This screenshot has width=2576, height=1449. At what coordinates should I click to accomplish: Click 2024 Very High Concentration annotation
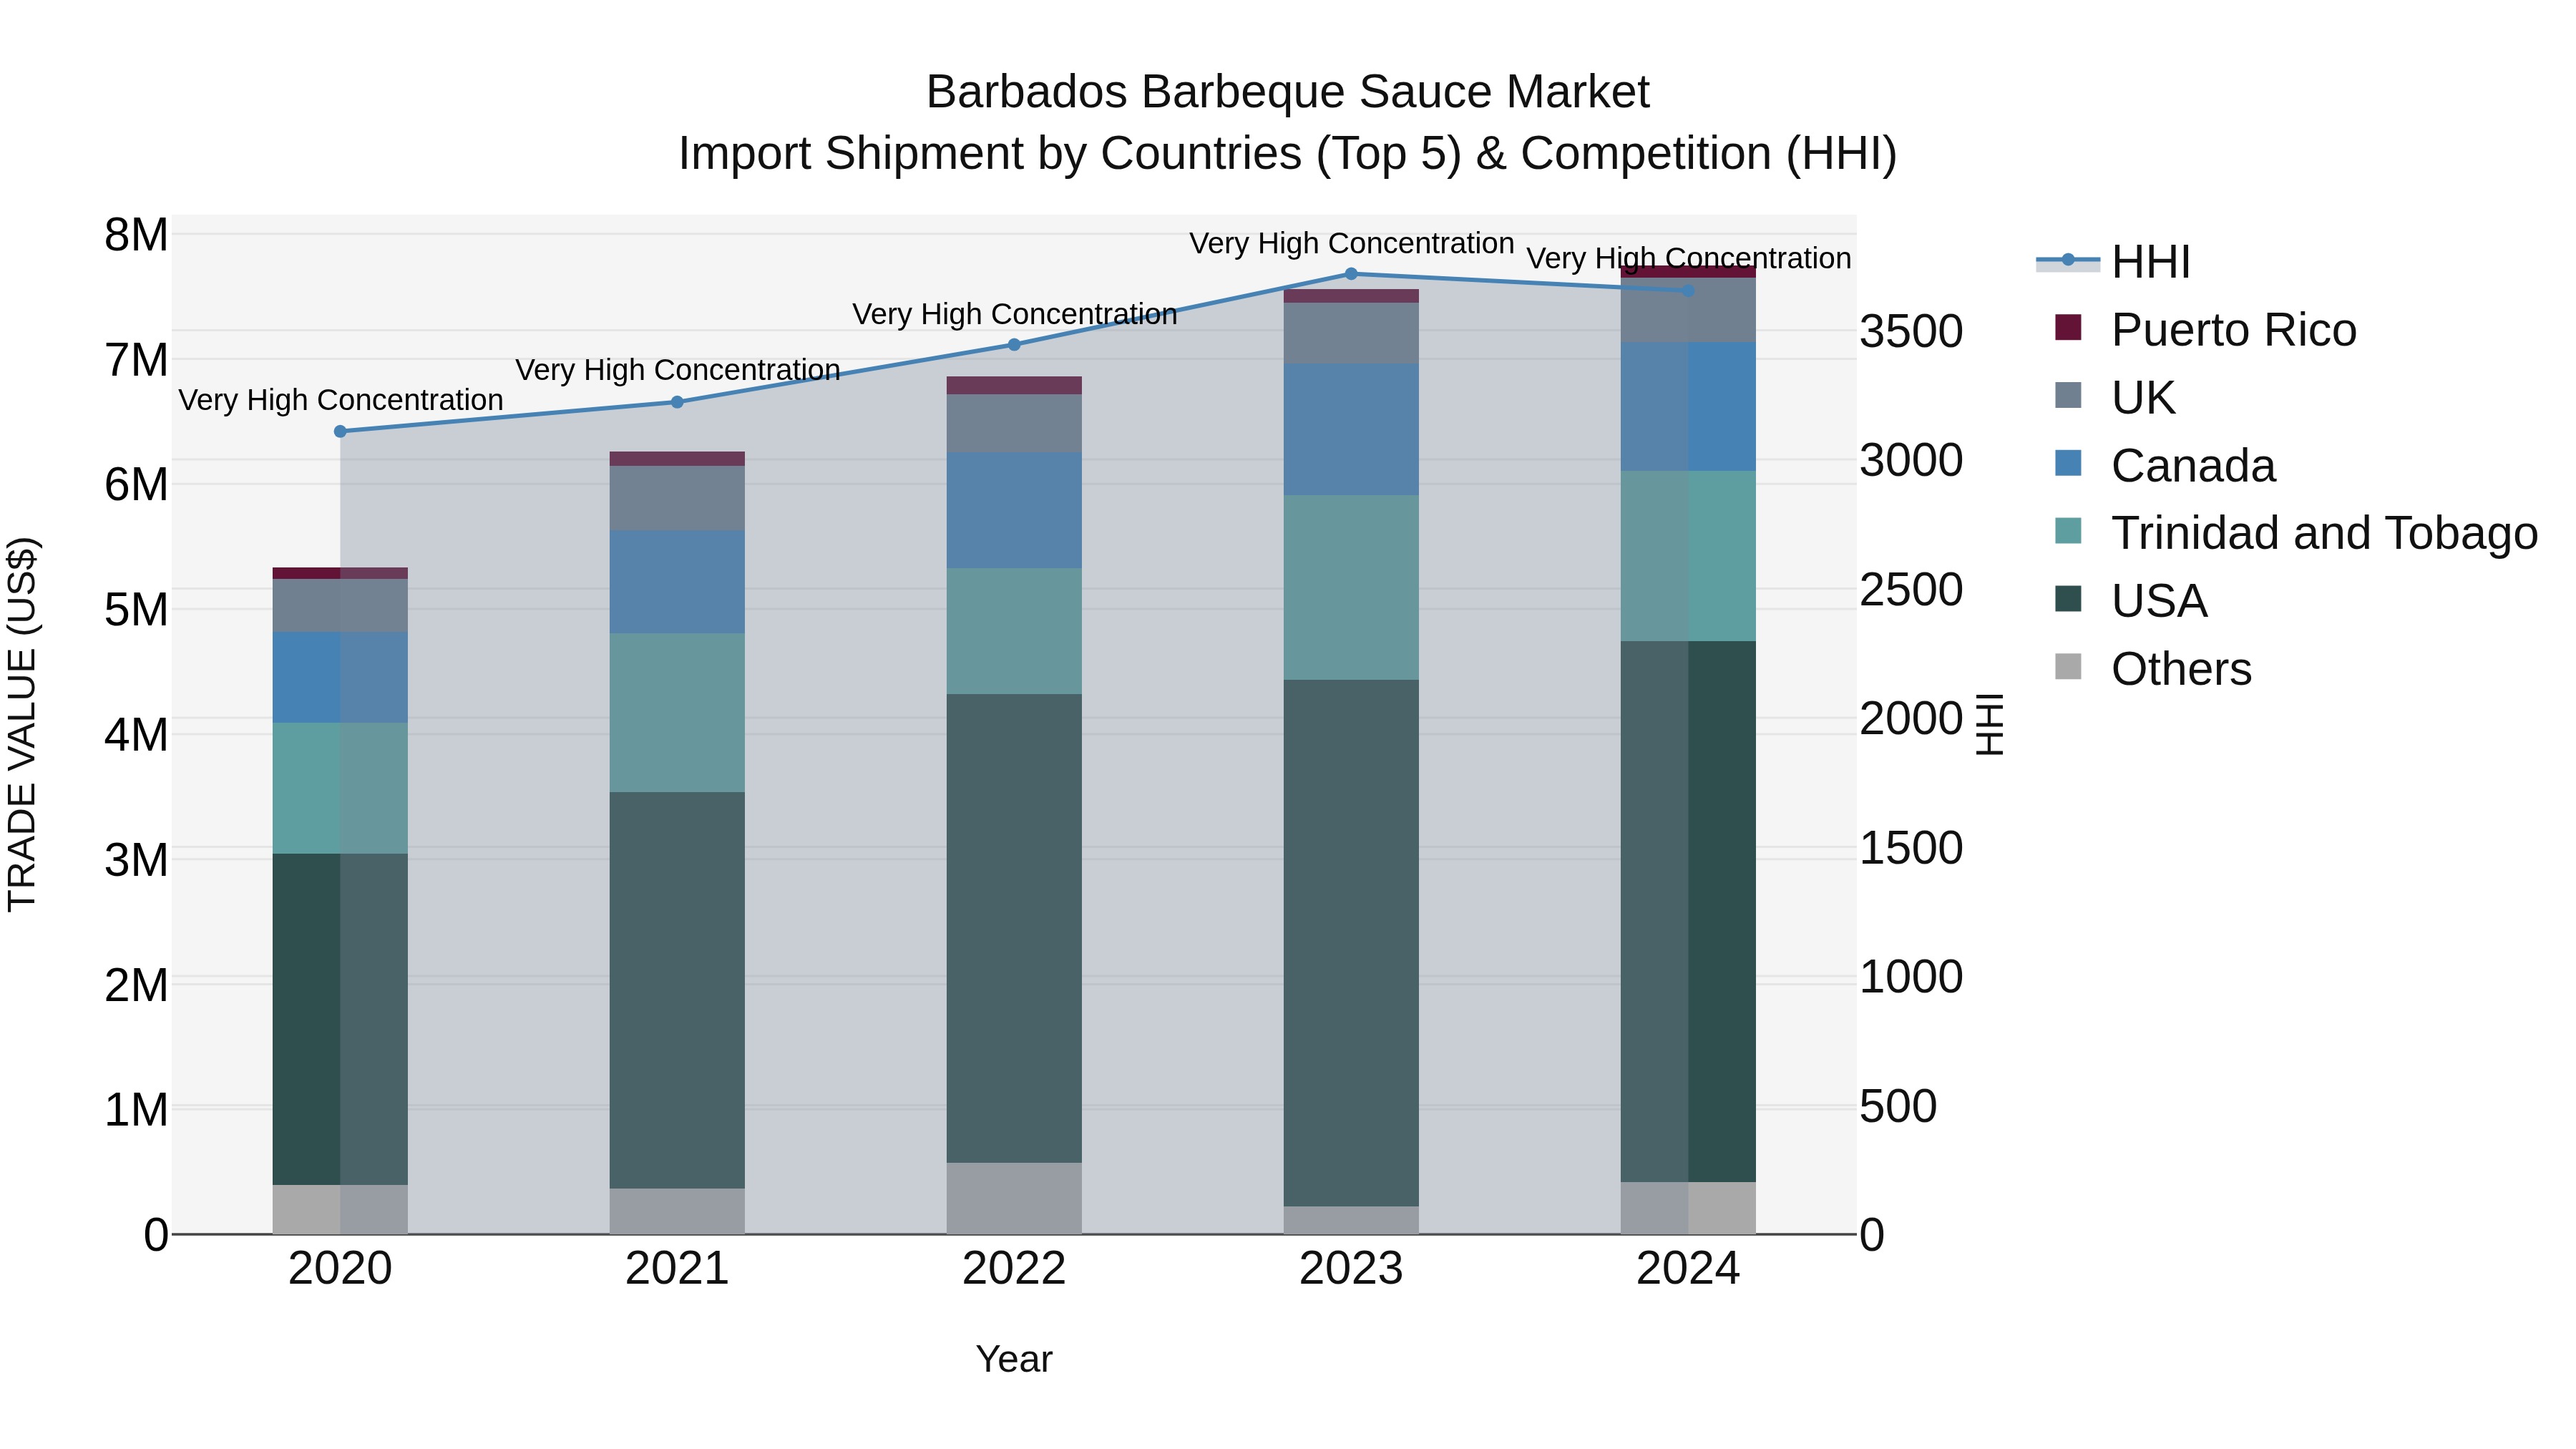pyautogui.click(x=1689, y=257)
